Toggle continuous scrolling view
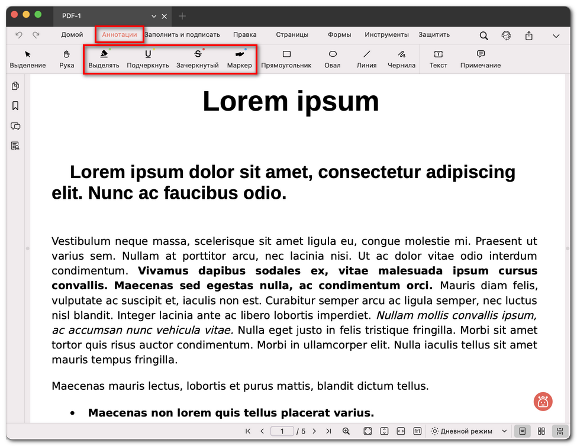The image size is (577, 446). pos(559,431)
